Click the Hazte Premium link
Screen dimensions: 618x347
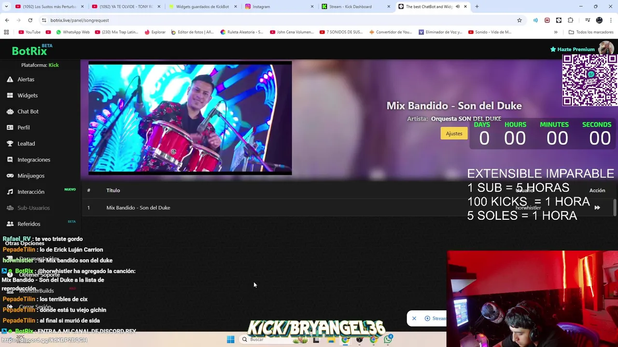pos(573,49)
